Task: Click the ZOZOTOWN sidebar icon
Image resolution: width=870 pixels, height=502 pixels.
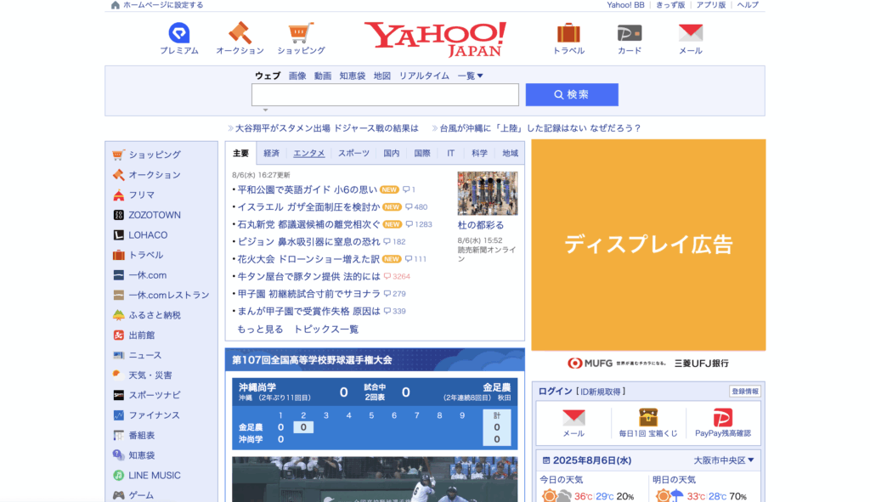Action: pyautogui.click(x=118, y=215)
